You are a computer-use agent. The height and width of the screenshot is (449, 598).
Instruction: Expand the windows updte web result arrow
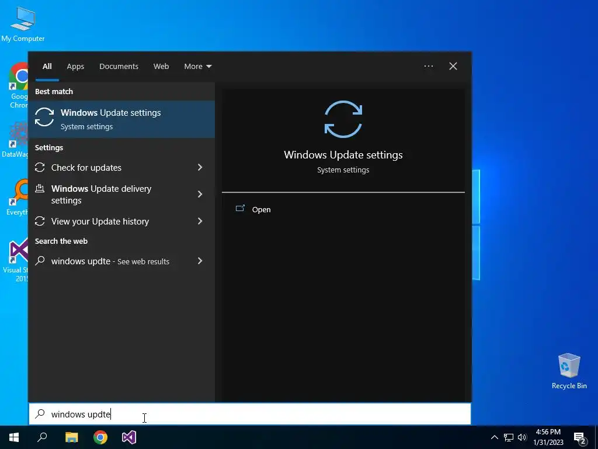pos(200,261)
